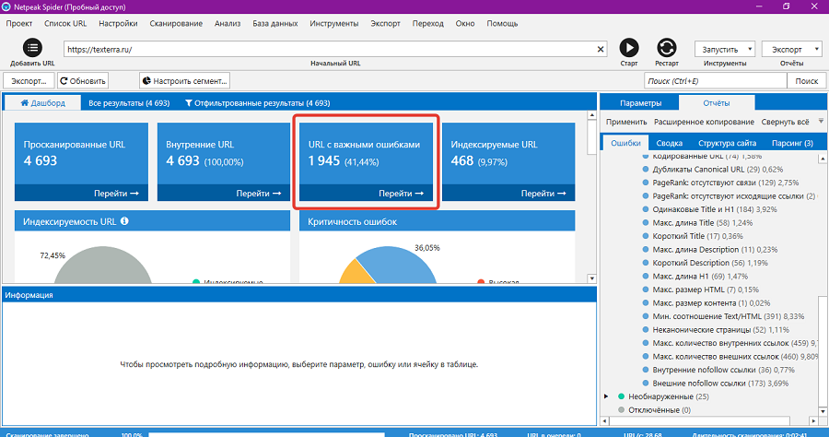829x437 pixels.
Task: Select Одинаковые Title и H1 error
Action: click(x=715, y=209)
